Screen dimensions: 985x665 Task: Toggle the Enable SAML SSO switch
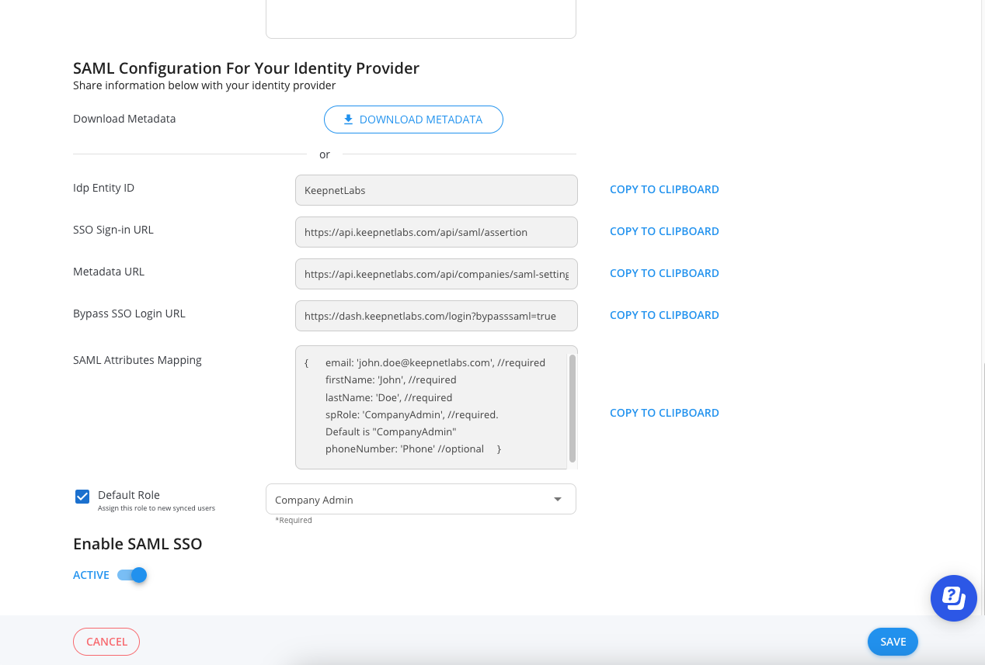coord(133,575)
